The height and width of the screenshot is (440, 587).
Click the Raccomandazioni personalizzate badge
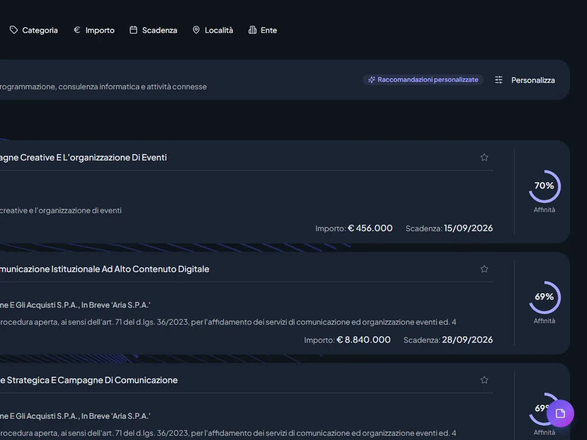click(x=423, y=80)
